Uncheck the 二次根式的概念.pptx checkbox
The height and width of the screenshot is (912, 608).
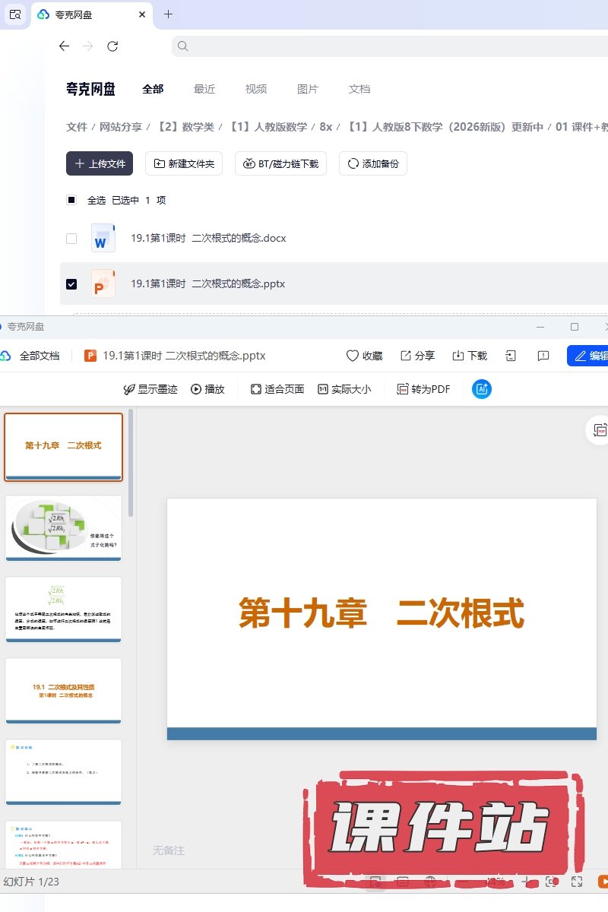coord(71,284)
